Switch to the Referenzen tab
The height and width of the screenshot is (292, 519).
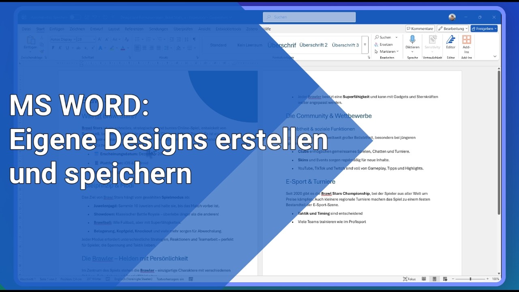134,29
